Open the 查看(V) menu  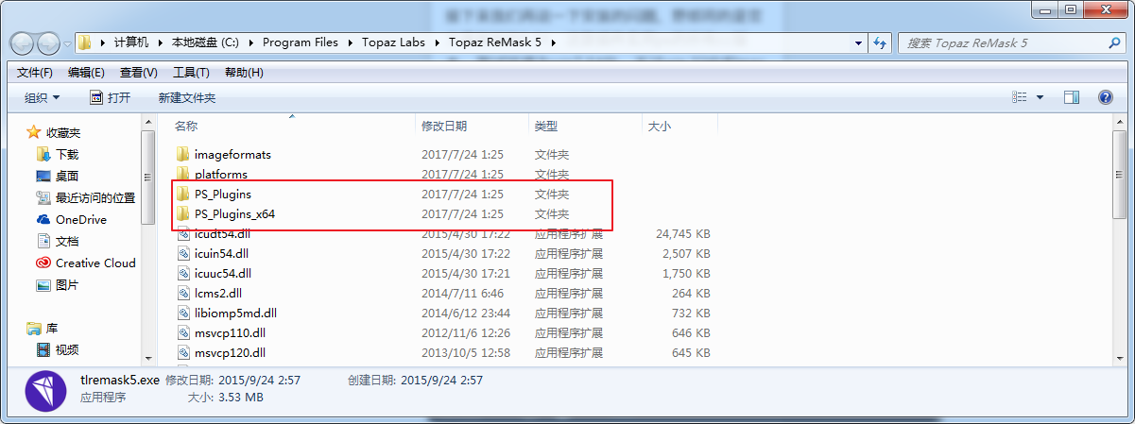139,73
